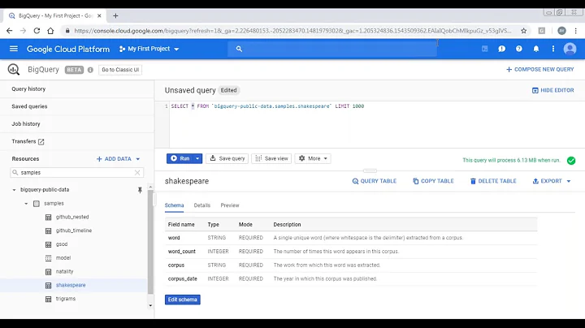Click the Cloud Platform search bar
The image size is (585, 328).
point(332,49)
